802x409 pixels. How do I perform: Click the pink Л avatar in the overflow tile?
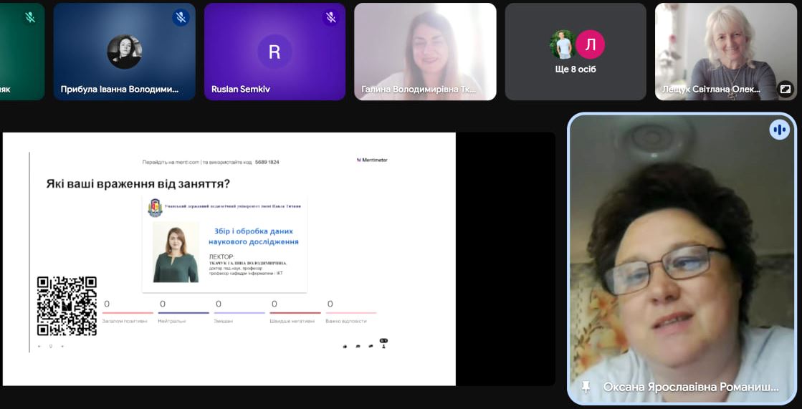pos(591,44)
